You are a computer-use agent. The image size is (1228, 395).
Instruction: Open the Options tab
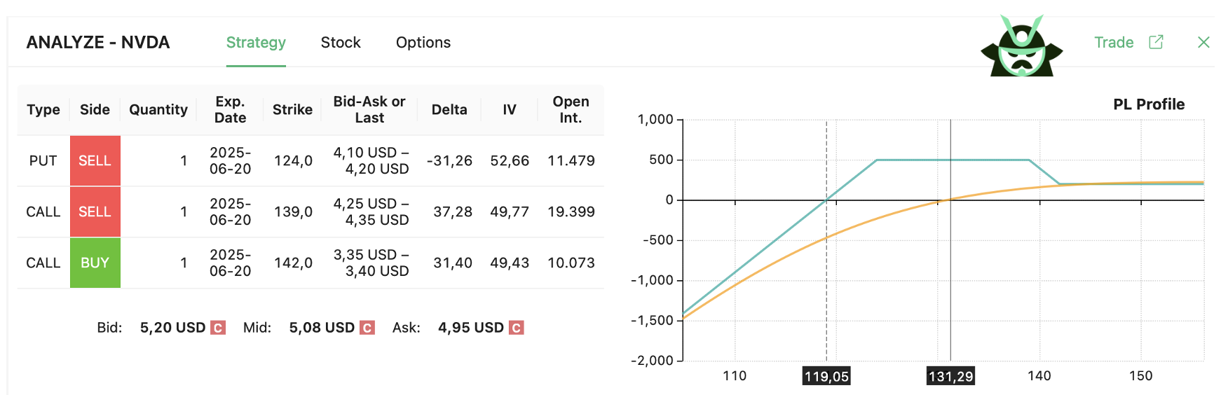[423, 43]
